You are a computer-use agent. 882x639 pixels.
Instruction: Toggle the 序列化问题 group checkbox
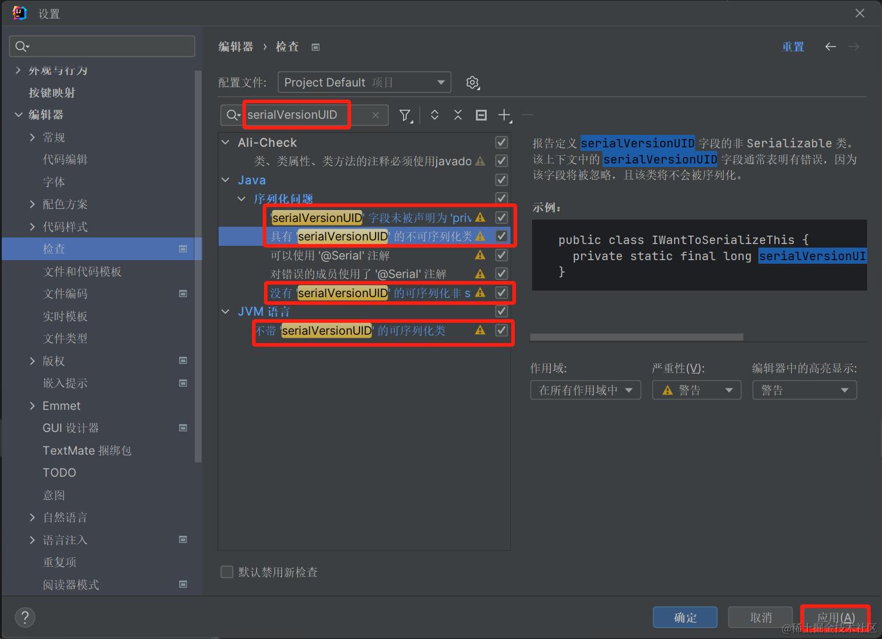click(502, 199)
